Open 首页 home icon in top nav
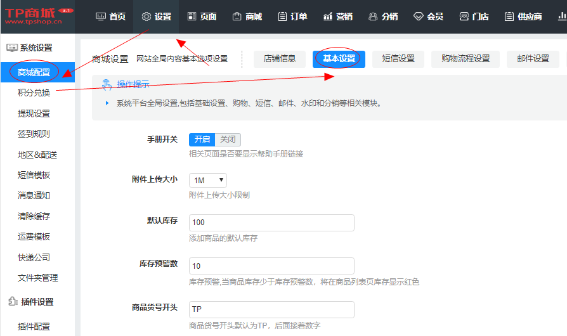 [110, 17]
